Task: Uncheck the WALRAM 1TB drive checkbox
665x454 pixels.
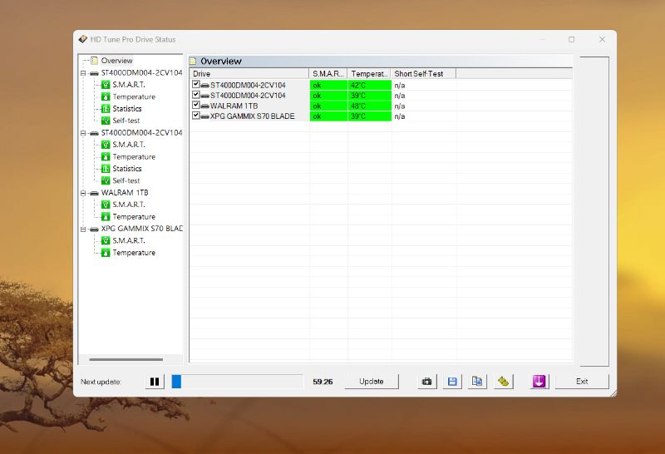Action: click(195, 105)
